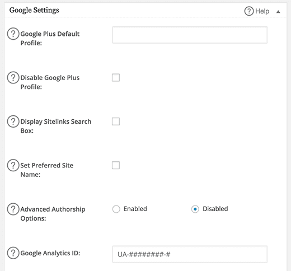Enable the Display Sitelinks Search Box checkbox
This screenshot has height=271, width=291.
[116, 122]
